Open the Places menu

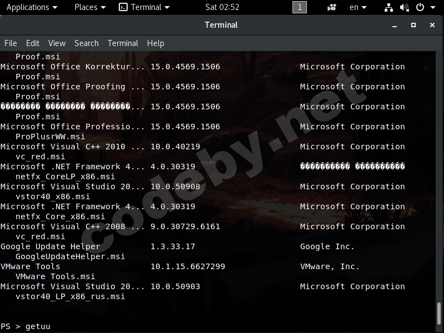[90, 7]
